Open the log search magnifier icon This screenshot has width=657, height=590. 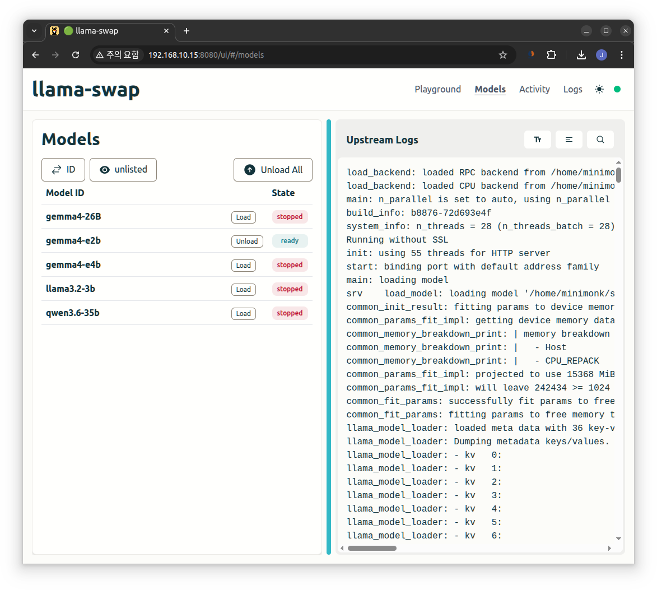pos(600,140)
